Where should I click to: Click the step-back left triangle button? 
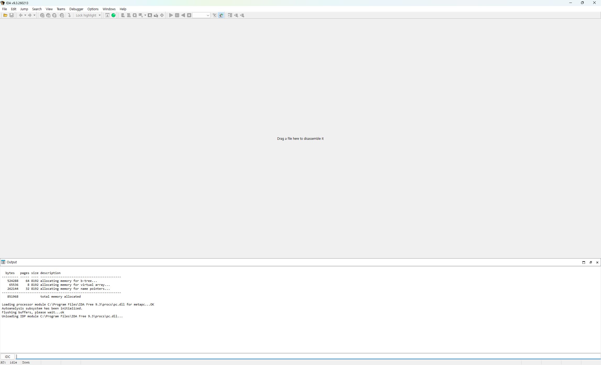pyautogui.click(x=183, y=15)
